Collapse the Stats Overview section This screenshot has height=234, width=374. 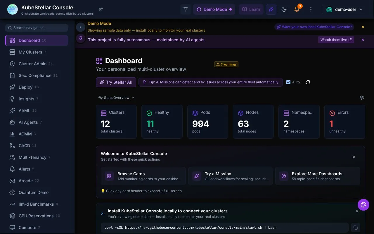tap(116, 98)
